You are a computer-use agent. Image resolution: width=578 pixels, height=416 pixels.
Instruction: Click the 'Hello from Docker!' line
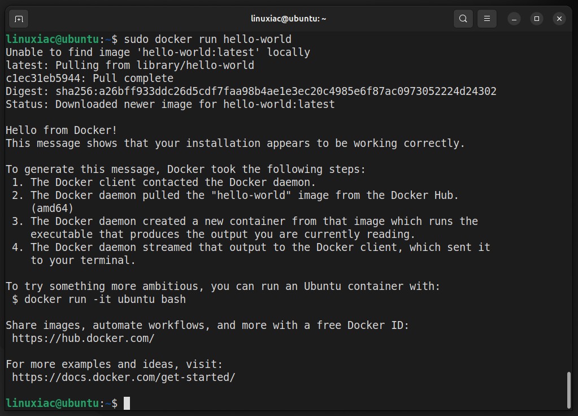pos(61,130)
